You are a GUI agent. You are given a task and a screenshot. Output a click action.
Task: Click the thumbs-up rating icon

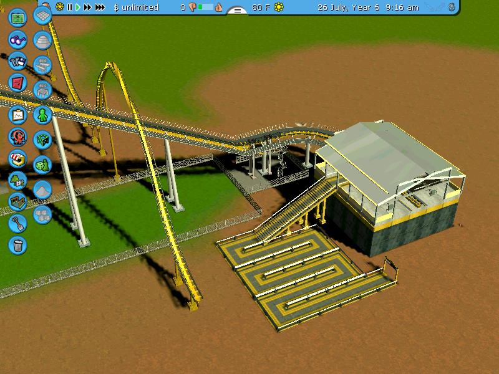(218, 7)
